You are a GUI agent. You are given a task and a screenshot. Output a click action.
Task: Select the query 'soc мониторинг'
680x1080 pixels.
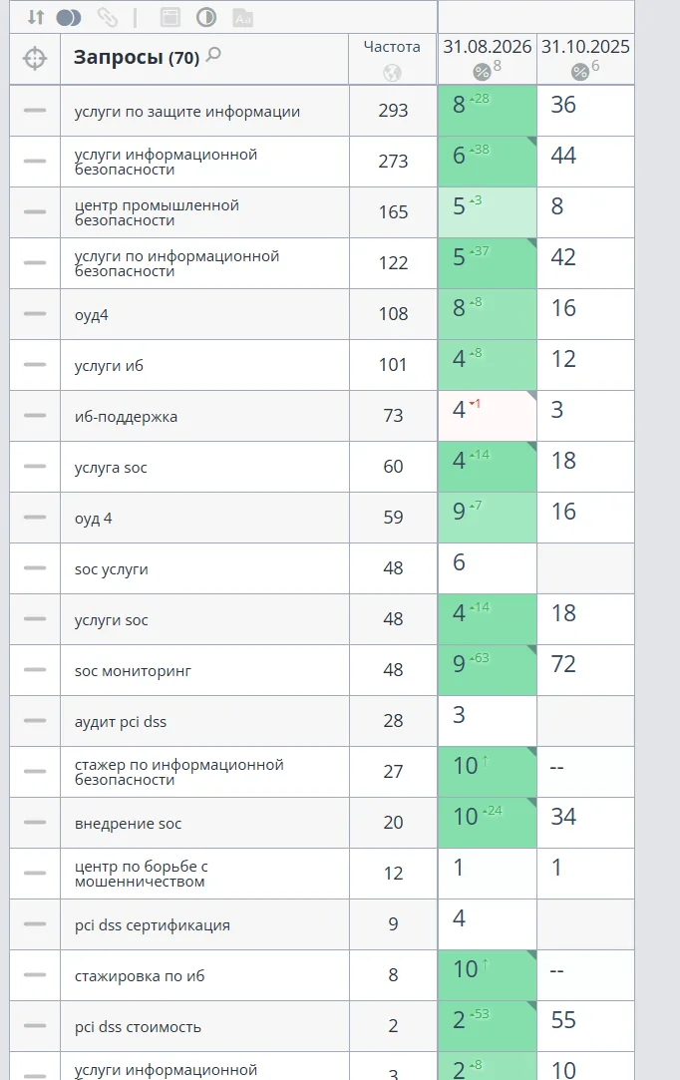(x=133, y=671)
